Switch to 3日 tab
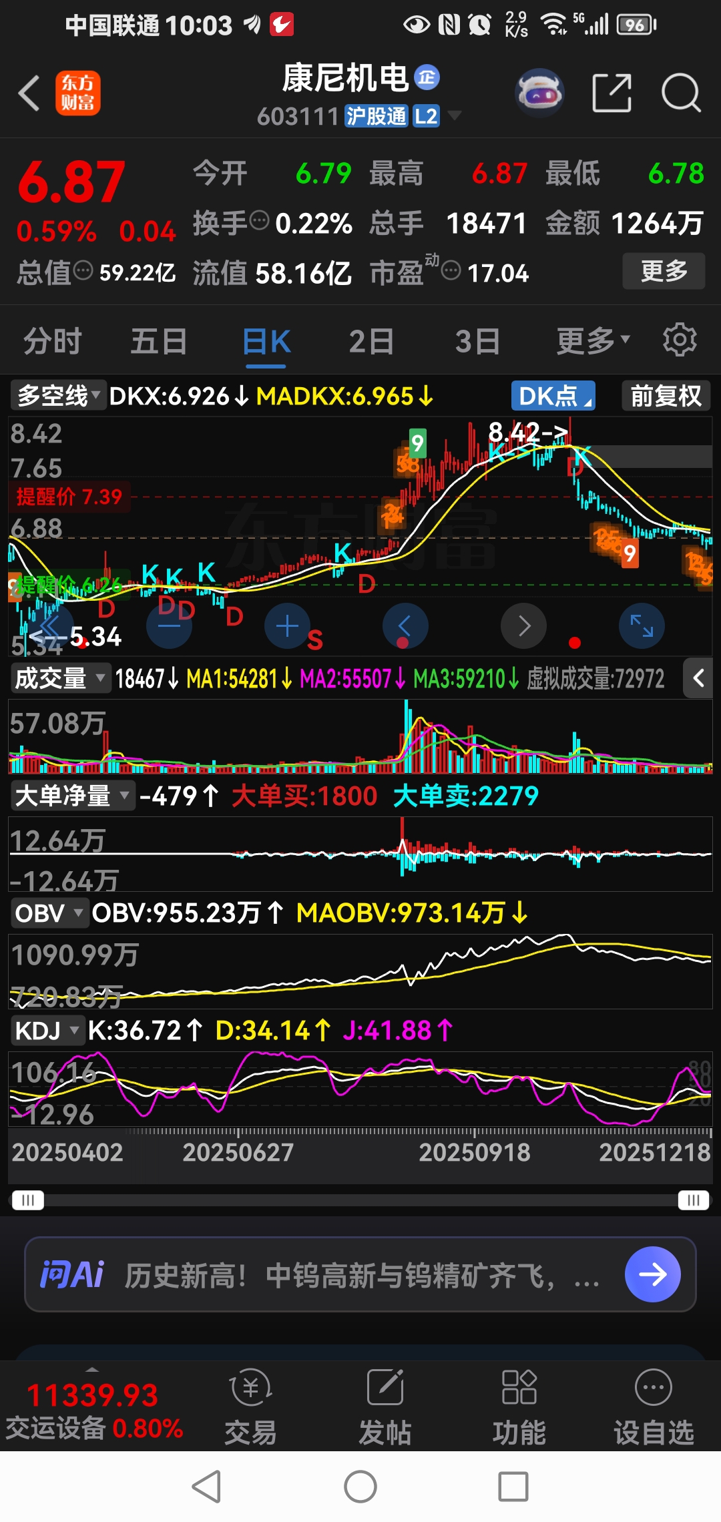The image size is (721, 1522). pyautogui.click(x=478, y=341)
